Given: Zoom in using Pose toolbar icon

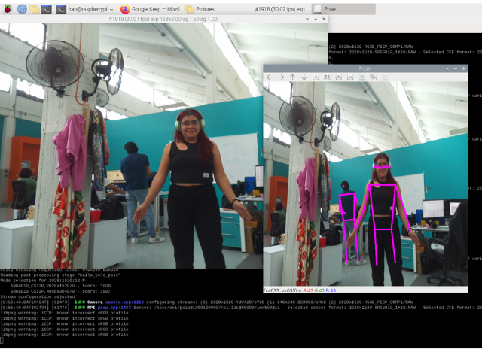Looking at the screenshot, I should [x=338, y=77].
